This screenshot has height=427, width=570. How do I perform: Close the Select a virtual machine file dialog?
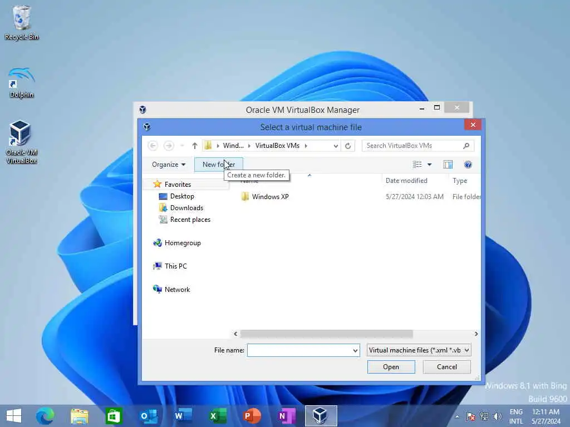point(473,125)
